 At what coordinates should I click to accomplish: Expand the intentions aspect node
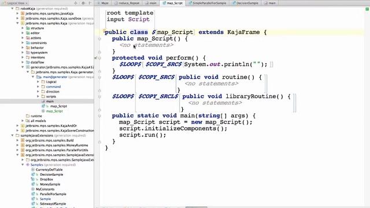point(23,57)
